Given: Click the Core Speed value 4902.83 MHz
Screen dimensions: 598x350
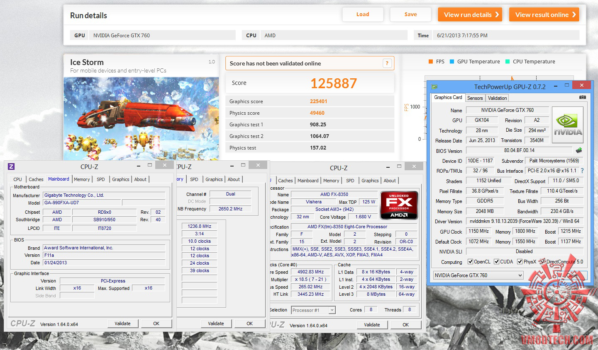Looking at the screenshot, I should click(310, 272).
